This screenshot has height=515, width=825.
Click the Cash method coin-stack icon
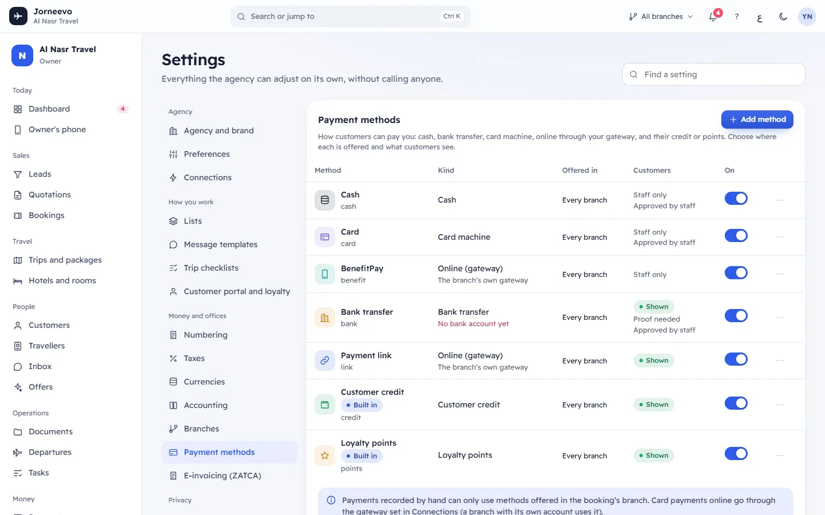(x=325, y=200)
